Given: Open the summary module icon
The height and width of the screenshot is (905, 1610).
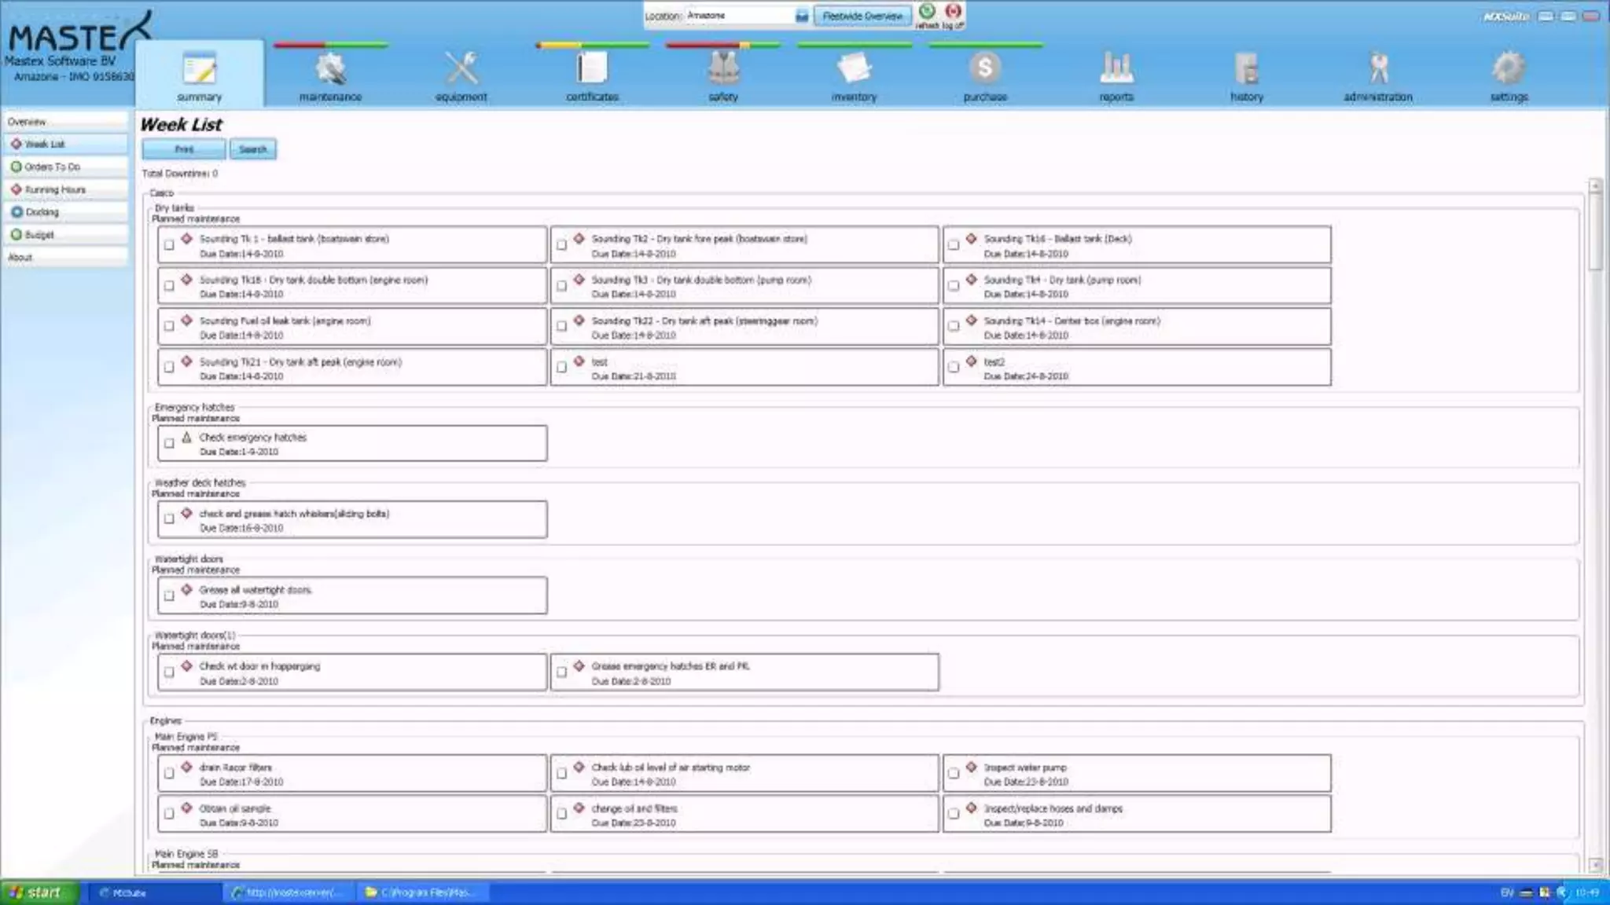Looking at the screenshot, I should [199, 69].
